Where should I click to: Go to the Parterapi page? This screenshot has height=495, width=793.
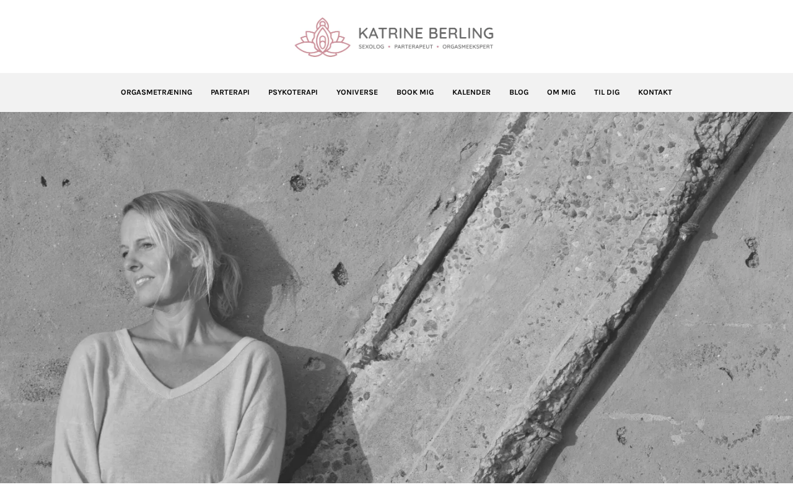[x=230, y=92]
